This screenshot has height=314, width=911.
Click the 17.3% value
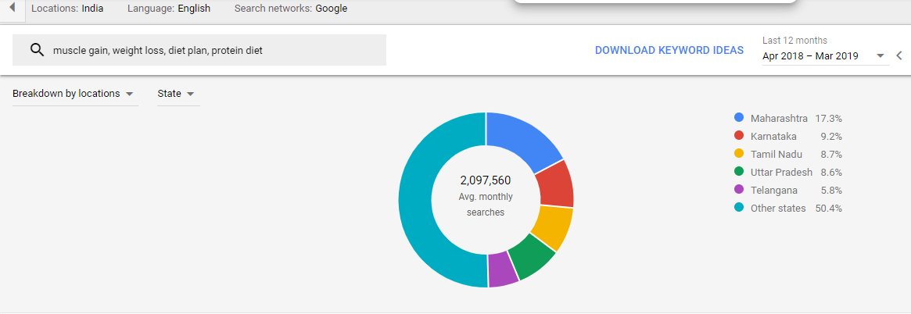tap(828, 119)
